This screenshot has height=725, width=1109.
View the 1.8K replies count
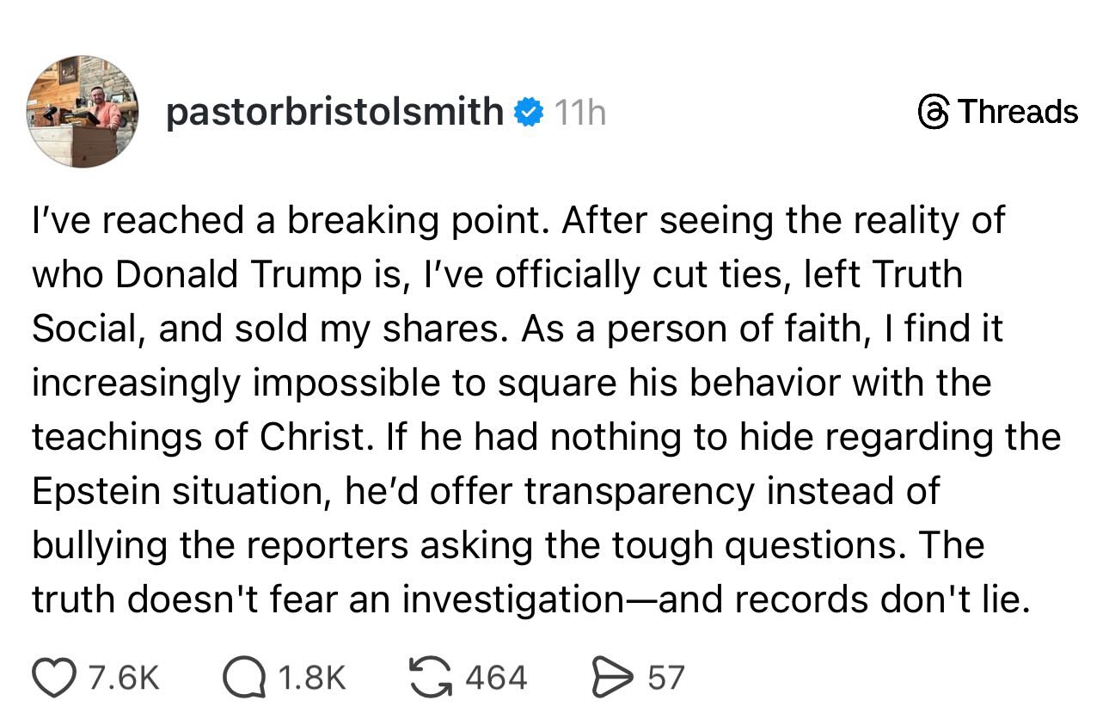[312, 678]
